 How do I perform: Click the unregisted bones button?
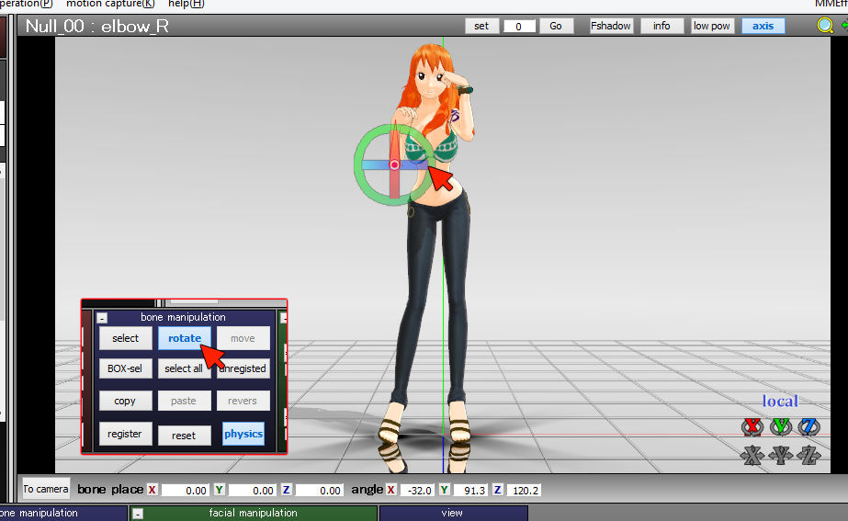(x=243, y=368)
